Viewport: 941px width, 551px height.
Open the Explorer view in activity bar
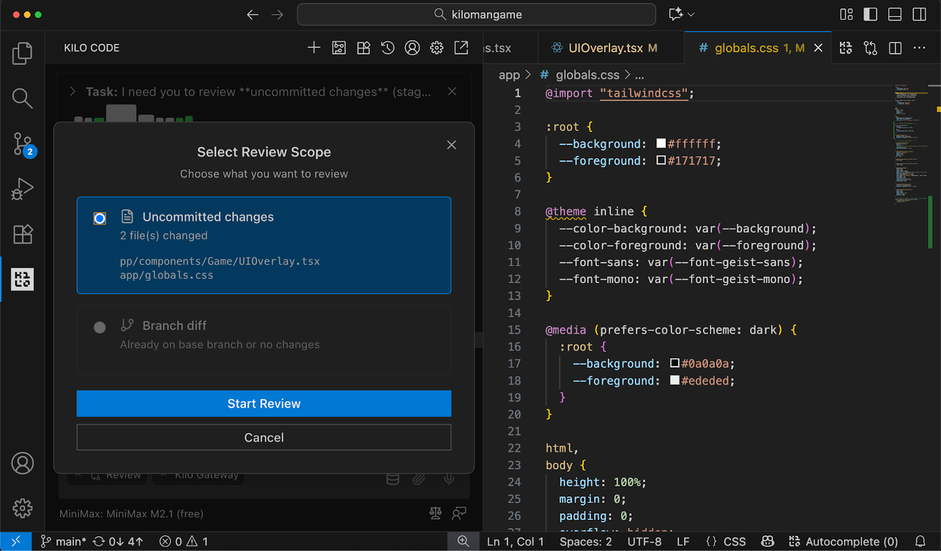[x=22, y=53]
